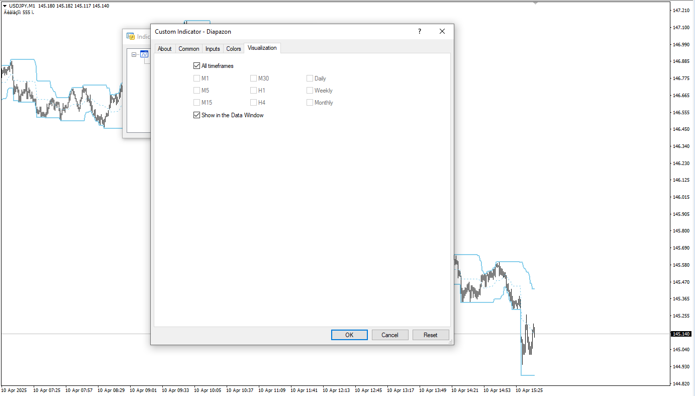Disable Show in the Data Window

pyautogui.click(x=196, y=115)
